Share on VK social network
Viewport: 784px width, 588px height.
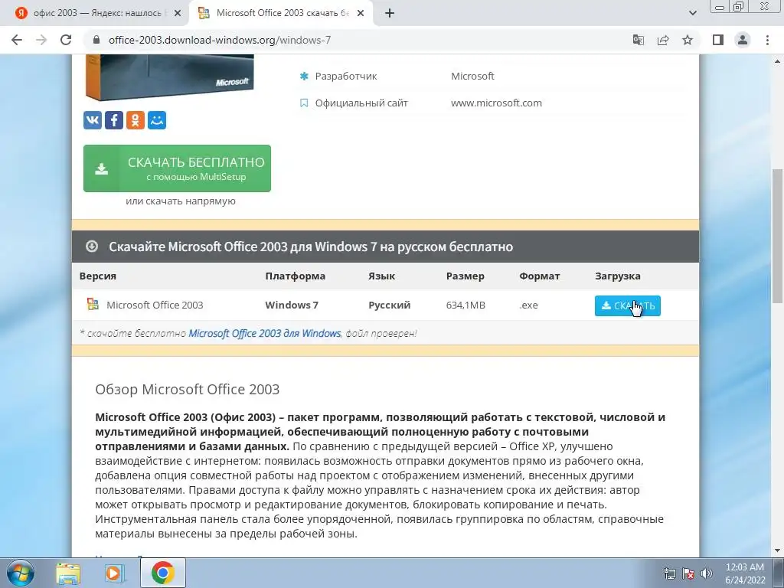[x=93, y=120]
